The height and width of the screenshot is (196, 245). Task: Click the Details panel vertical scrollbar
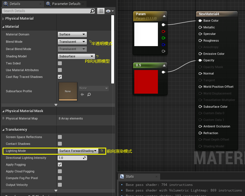(x=113, y=49)
